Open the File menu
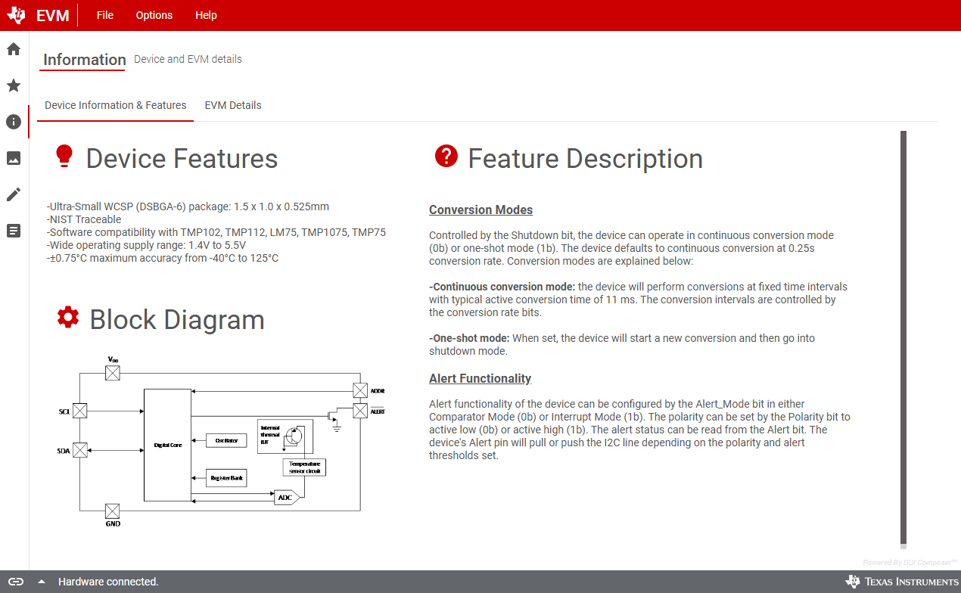The height and width of the screenshot is (593, 961). tap(105, 15)
